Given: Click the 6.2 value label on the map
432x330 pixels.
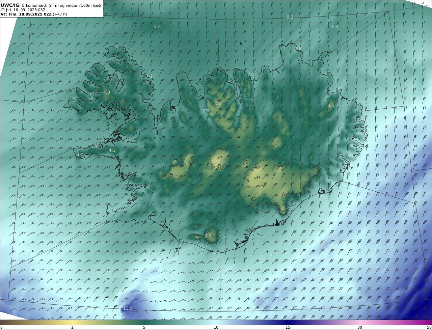Looking at the screenshot, I should click(x=290, y=17).
